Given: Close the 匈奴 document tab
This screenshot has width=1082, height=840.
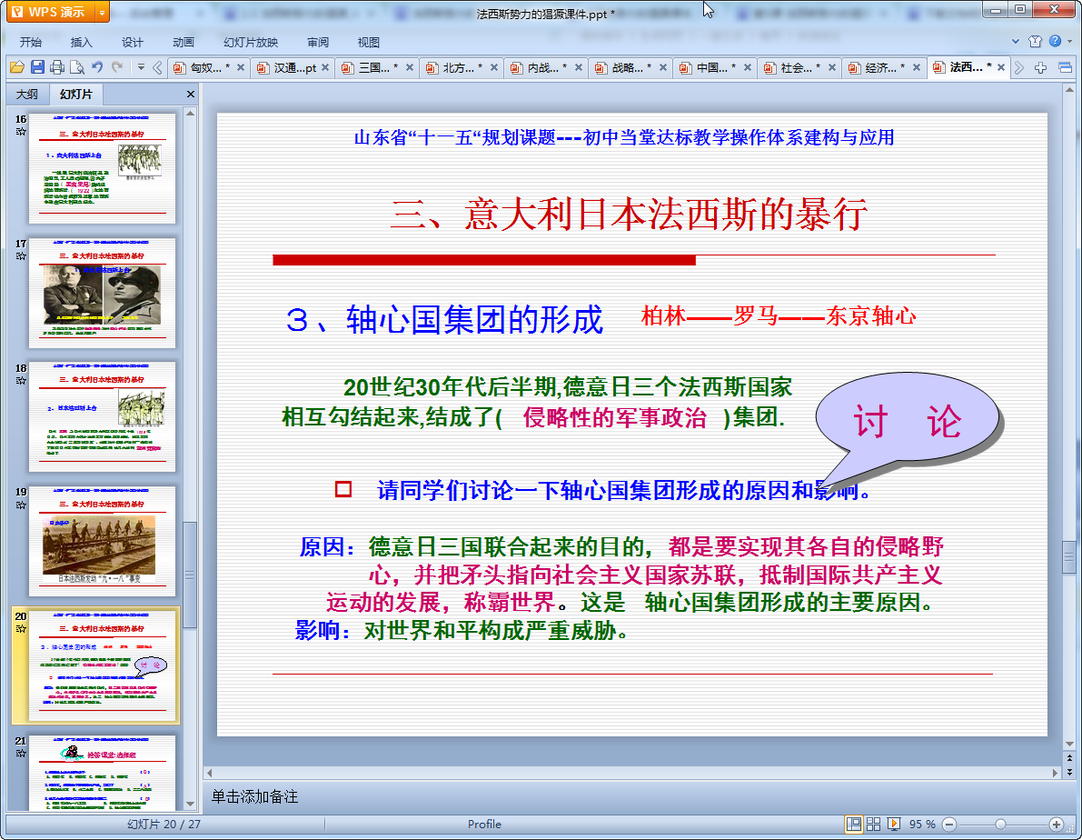Looking at the screenshot, I should (241, 67).
